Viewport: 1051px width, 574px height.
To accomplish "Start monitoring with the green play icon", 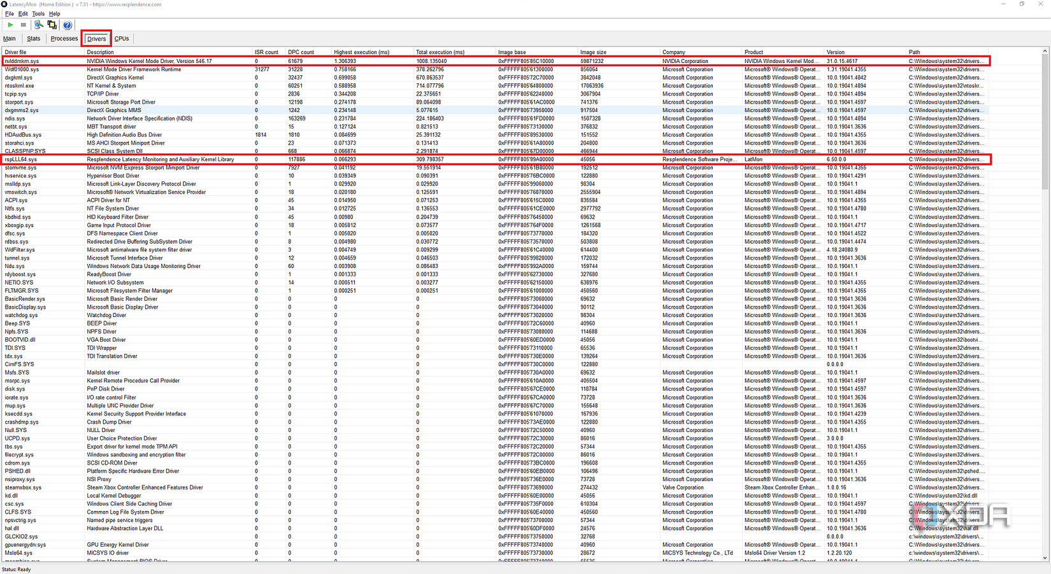I will (x=10, y=25).
